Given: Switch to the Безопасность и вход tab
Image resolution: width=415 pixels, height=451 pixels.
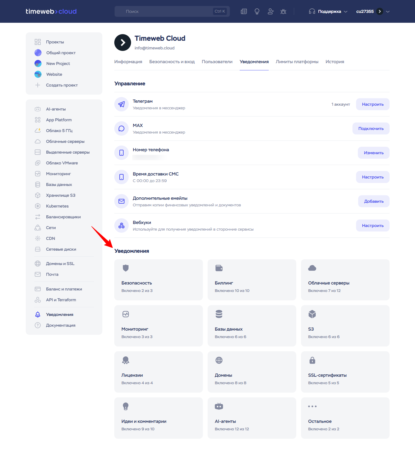Looking at the screenshot, I should (x=172, y=62).
